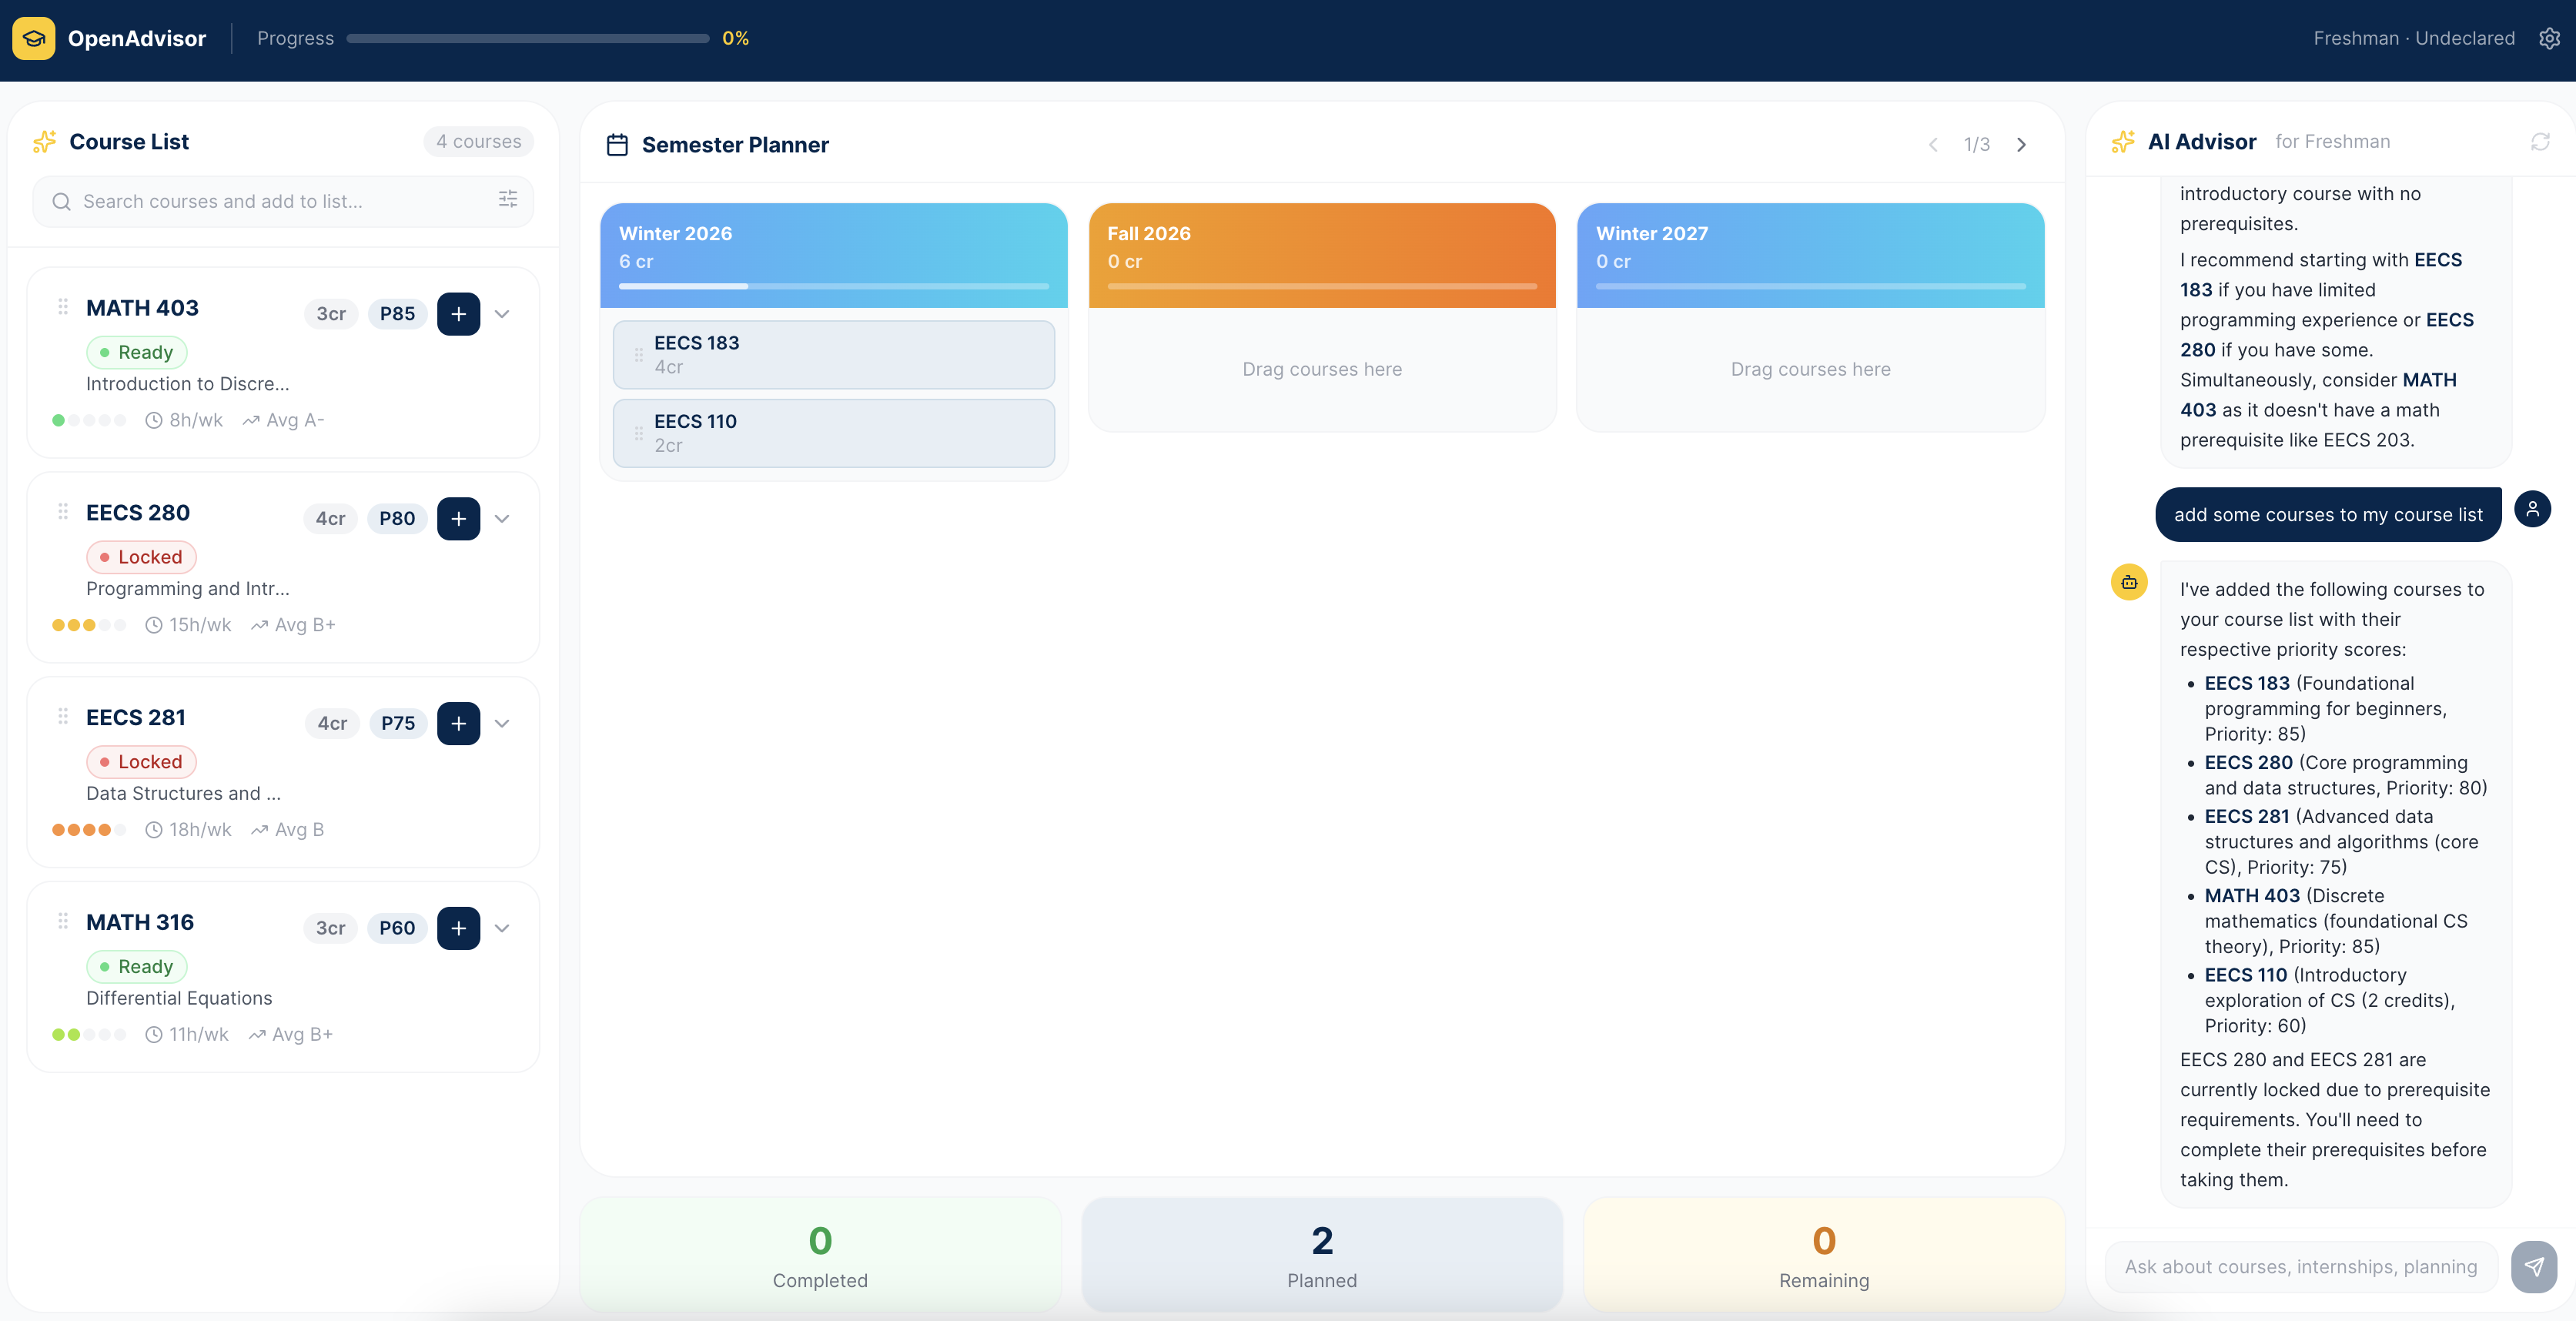
Task: Click the degree progress bar
Action: [x=527, y=38]
